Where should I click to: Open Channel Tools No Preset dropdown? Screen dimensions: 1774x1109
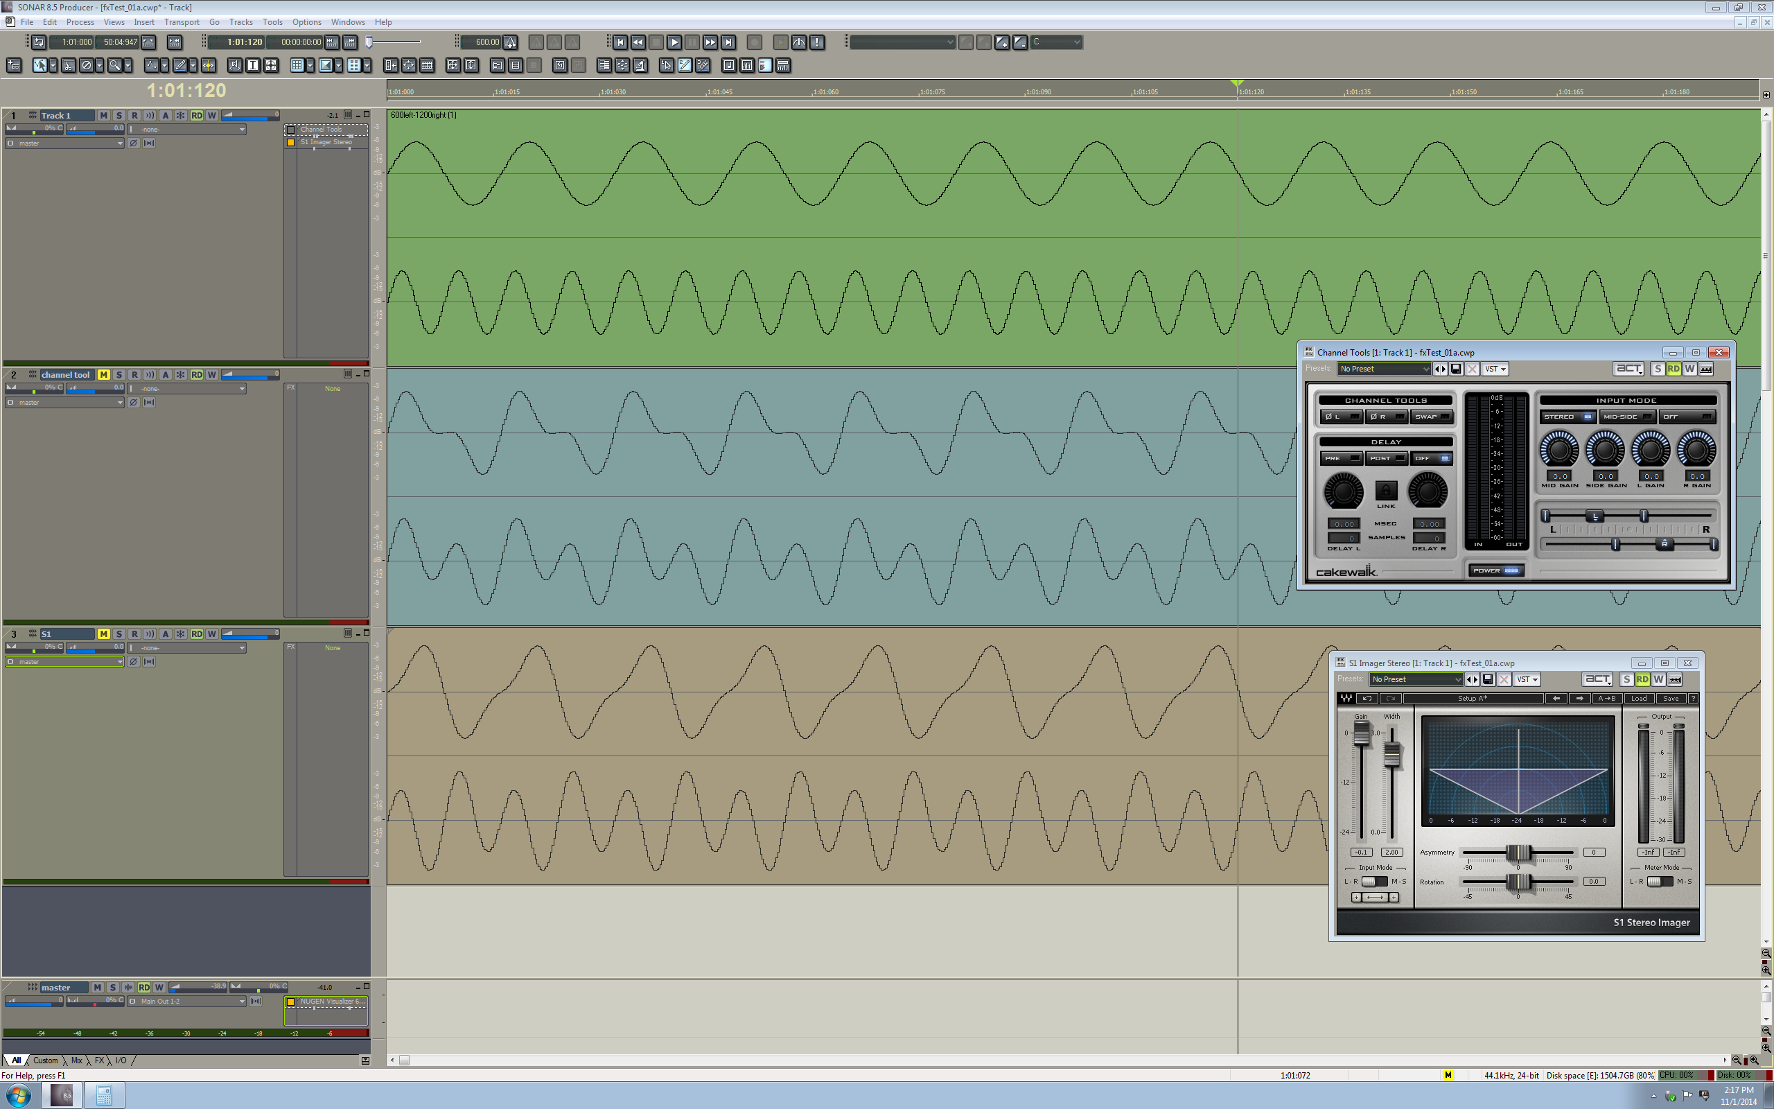[x=1384, y=369]
